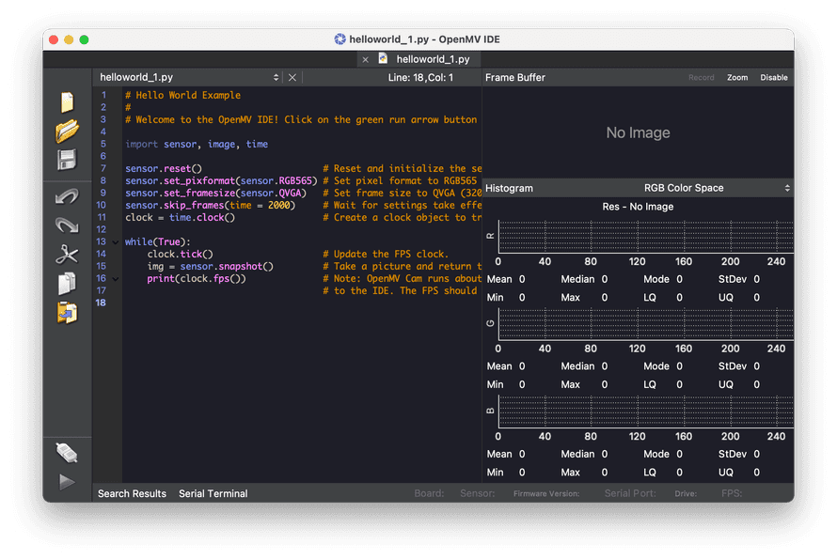Toggle the Record button in Frame Buffer
Image resolution: width=837 pixels, height=559 pixels.
(x=701, y=78)
